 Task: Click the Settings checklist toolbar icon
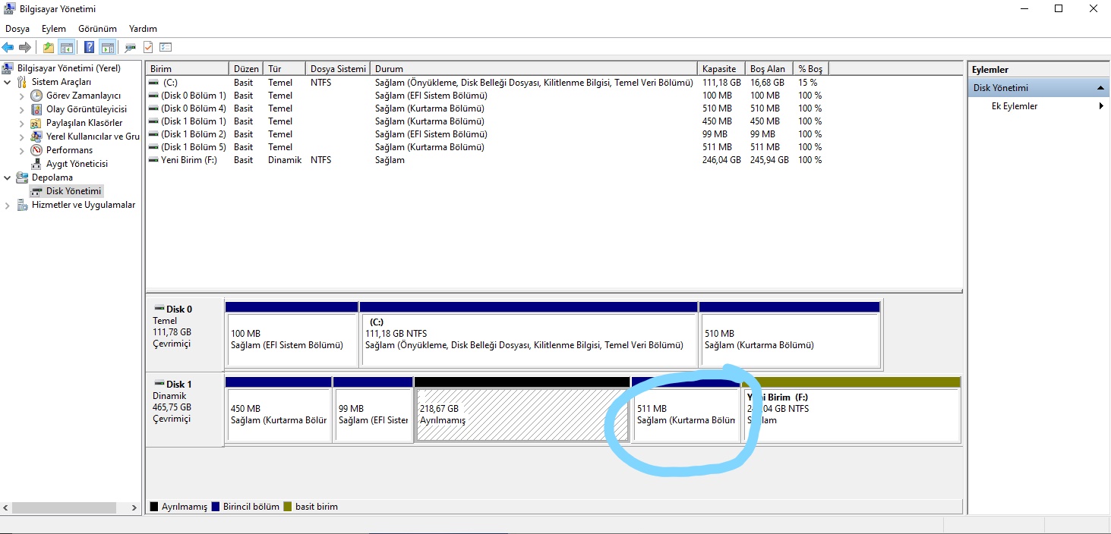click(x=166, y=48)
